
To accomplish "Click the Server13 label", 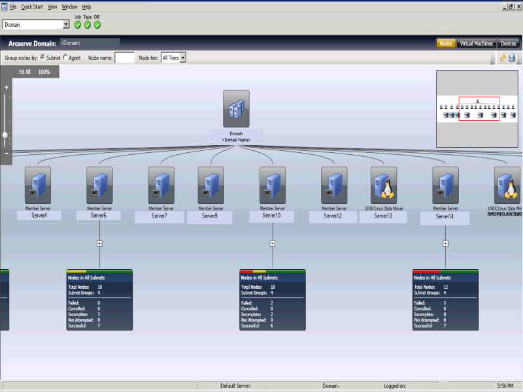I will (x=383, y=216).
